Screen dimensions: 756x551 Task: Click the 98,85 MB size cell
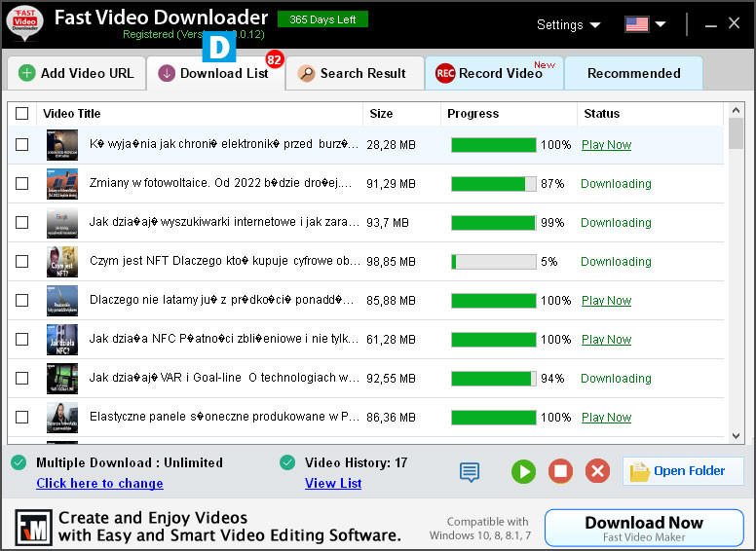pos(391,262)
